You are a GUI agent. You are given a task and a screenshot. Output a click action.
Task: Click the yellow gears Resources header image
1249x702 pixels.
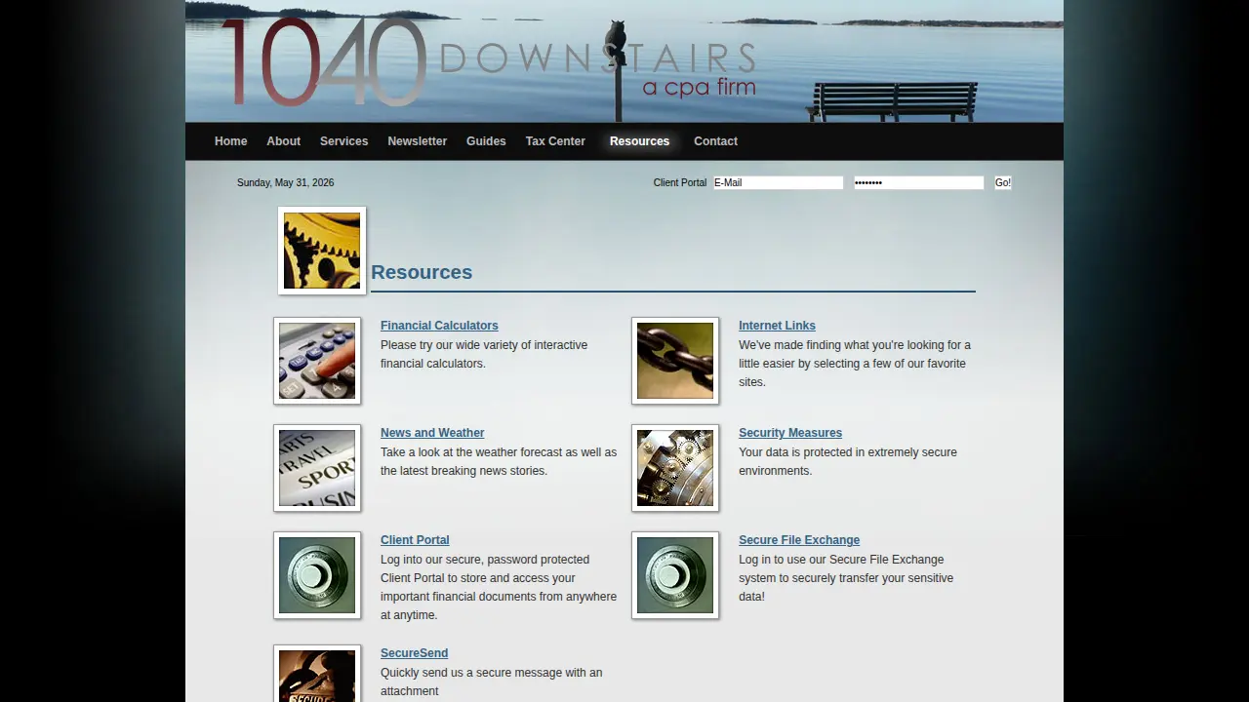[322, 251]
